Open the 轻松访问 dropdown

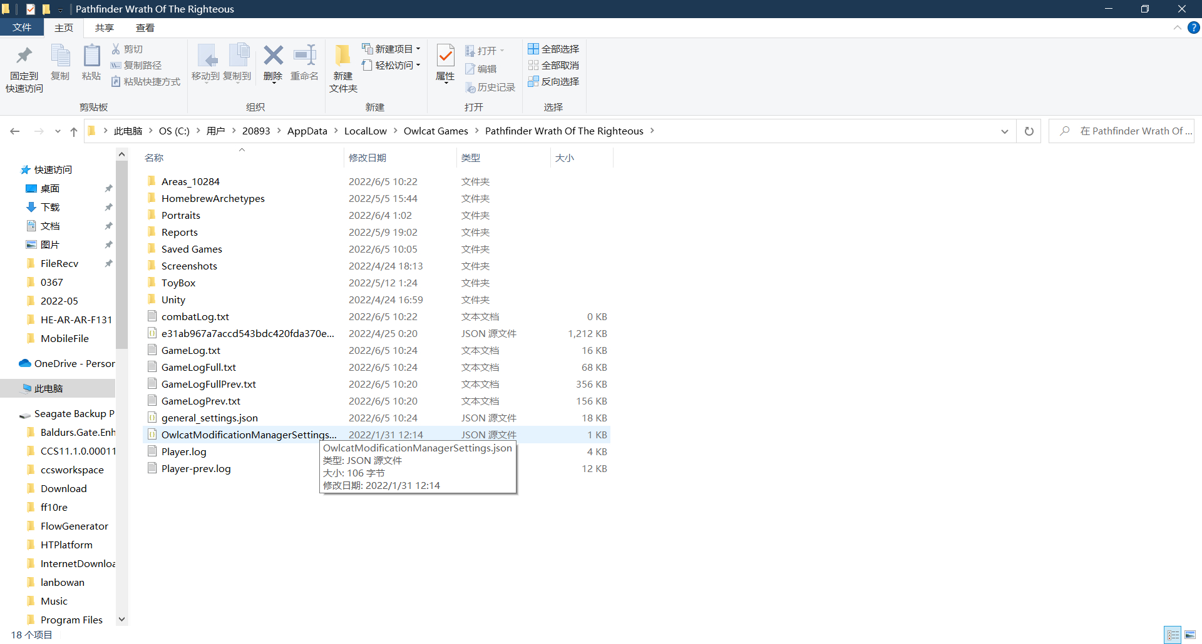coord(391,65)
